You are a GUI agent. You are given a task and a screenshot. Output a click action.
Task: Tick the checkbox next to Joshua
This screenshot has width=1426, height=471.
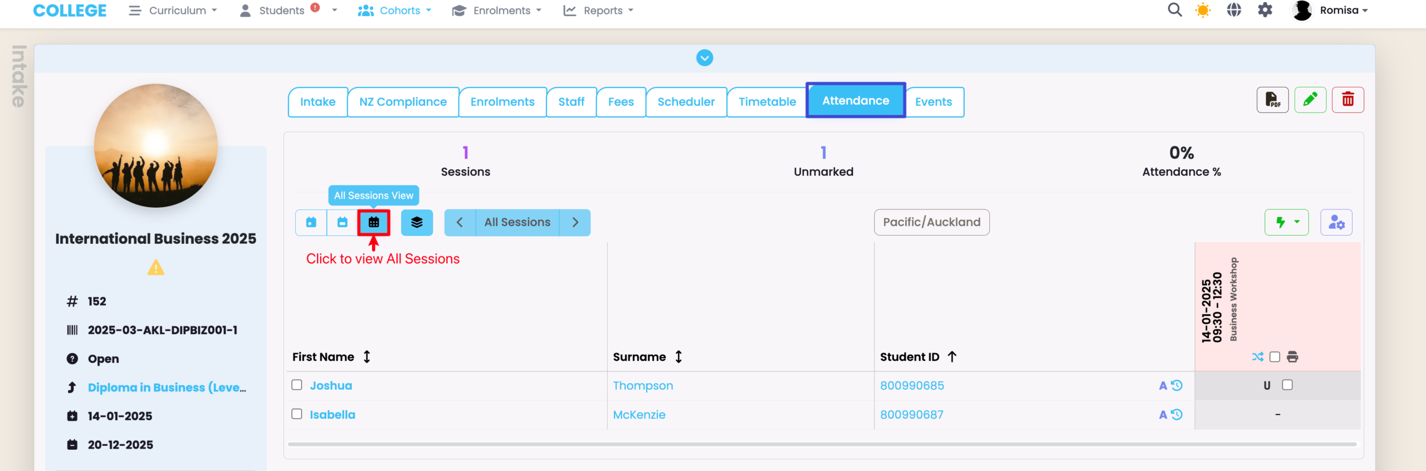[297, 385]
